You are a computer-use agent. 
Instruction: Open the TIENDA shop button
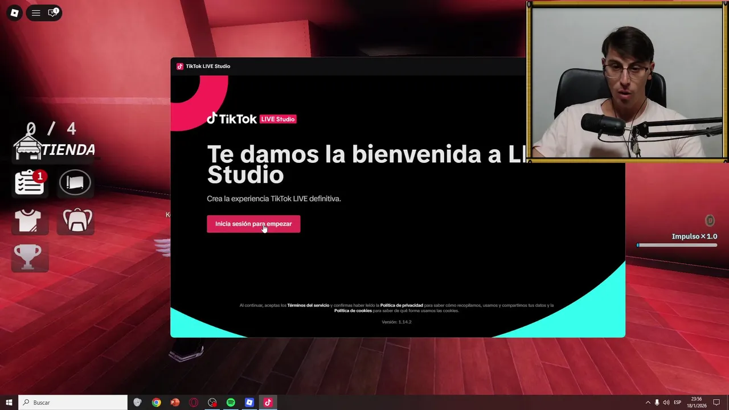[x=55, y=149]
